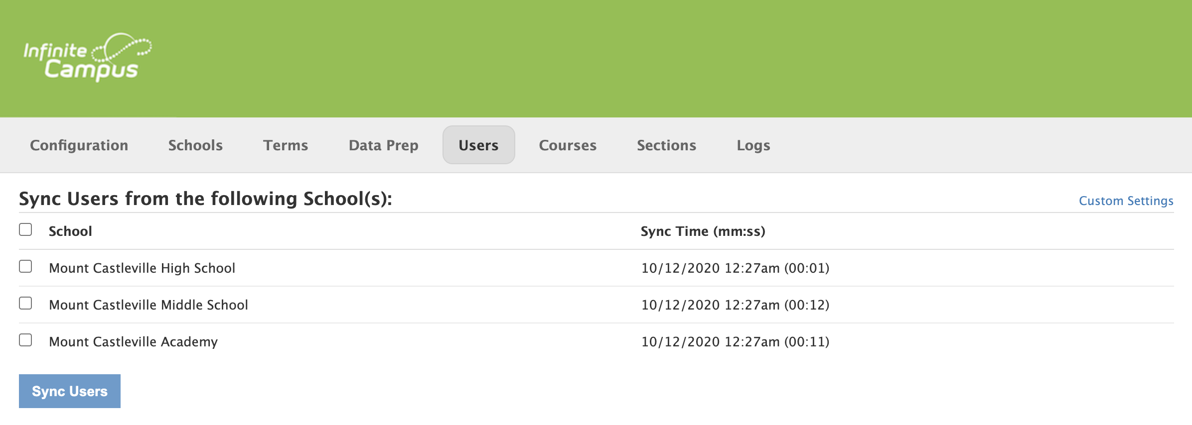Open the Configuration tab
The width and height of the screenshot is (1192, 425).
click(79, 145)
